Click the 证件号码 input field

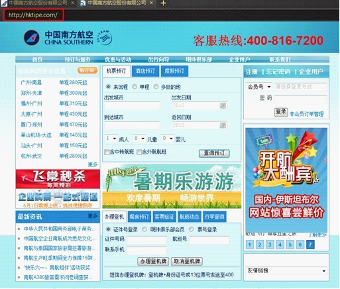coord(146,240)
